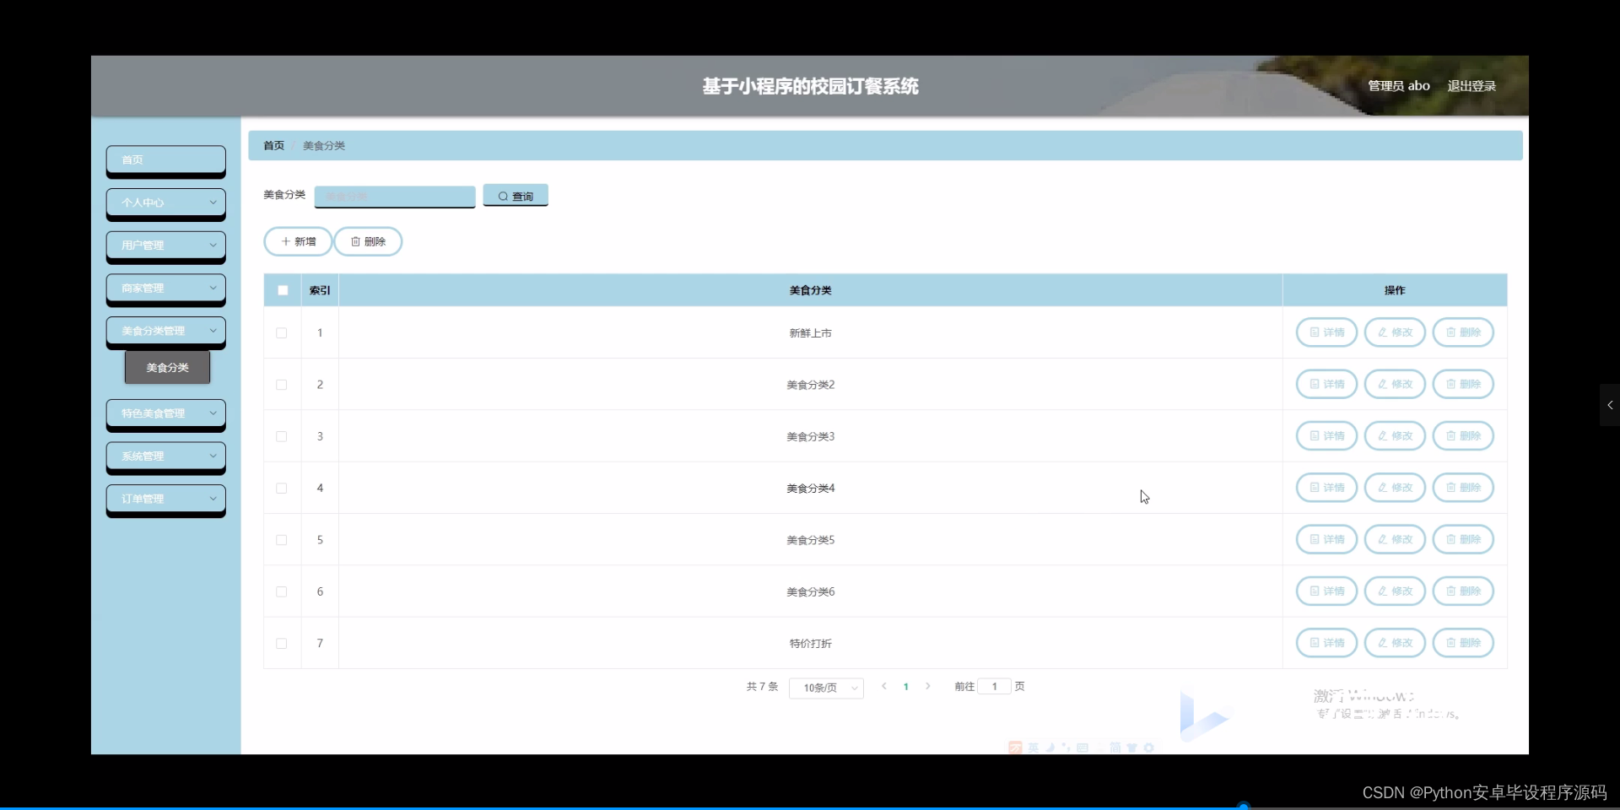Click the previous page arrow in pagination
1620x810 pixels.
[883, 687]
